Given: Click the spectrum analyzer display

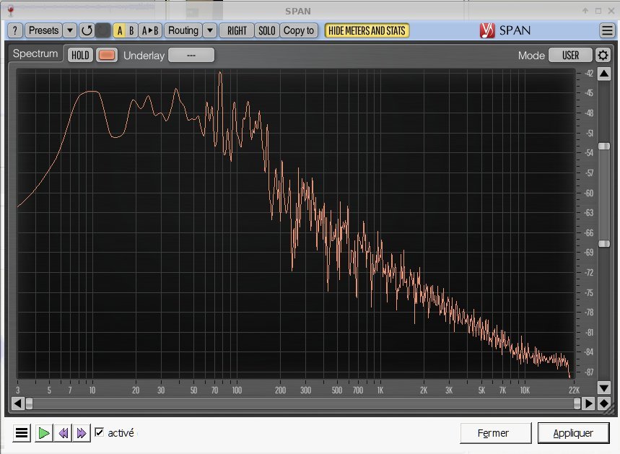Looking at the screenshot, I should (296, 224).
